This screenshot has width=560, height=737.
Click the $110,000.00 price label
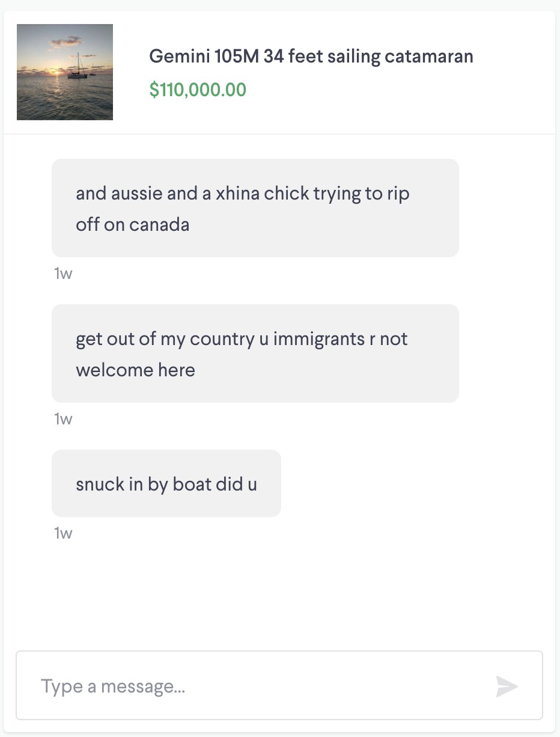[x=198, y=90]
